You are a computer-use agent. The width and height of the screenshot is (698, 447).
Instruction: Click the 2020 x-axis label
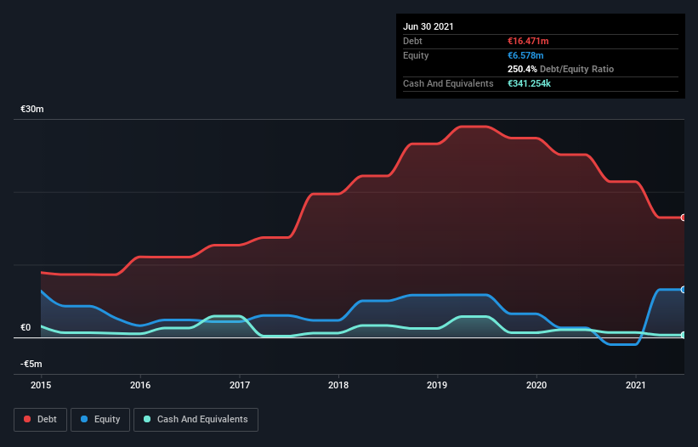tap(536, 385)
